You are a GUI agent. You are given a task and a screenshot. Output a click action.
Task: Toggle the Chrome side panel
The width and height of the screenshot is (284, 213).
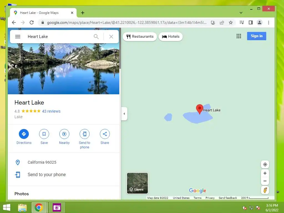click(251, 22)
